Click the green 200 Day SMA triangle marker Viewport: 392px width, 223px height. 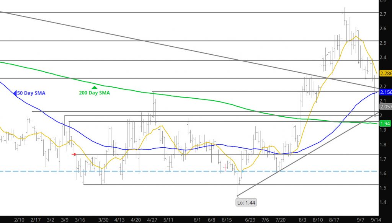coord(95,88)
